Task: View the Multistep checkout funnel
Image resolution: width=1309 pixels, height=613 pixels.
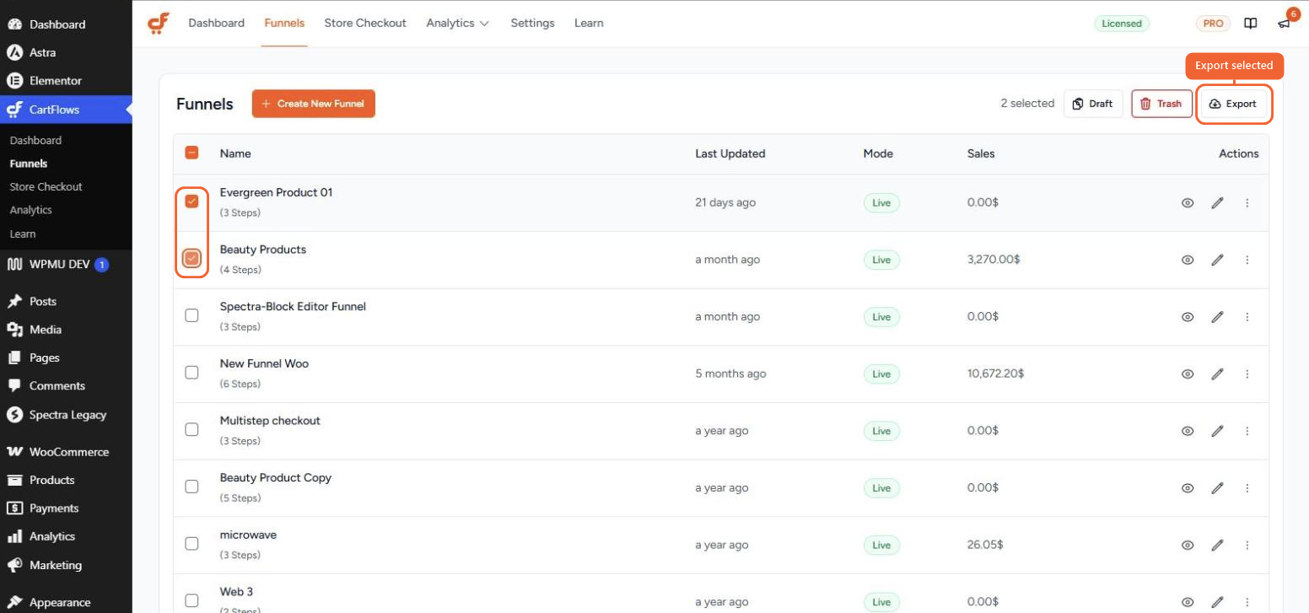Action: (x=1188, y=431)
